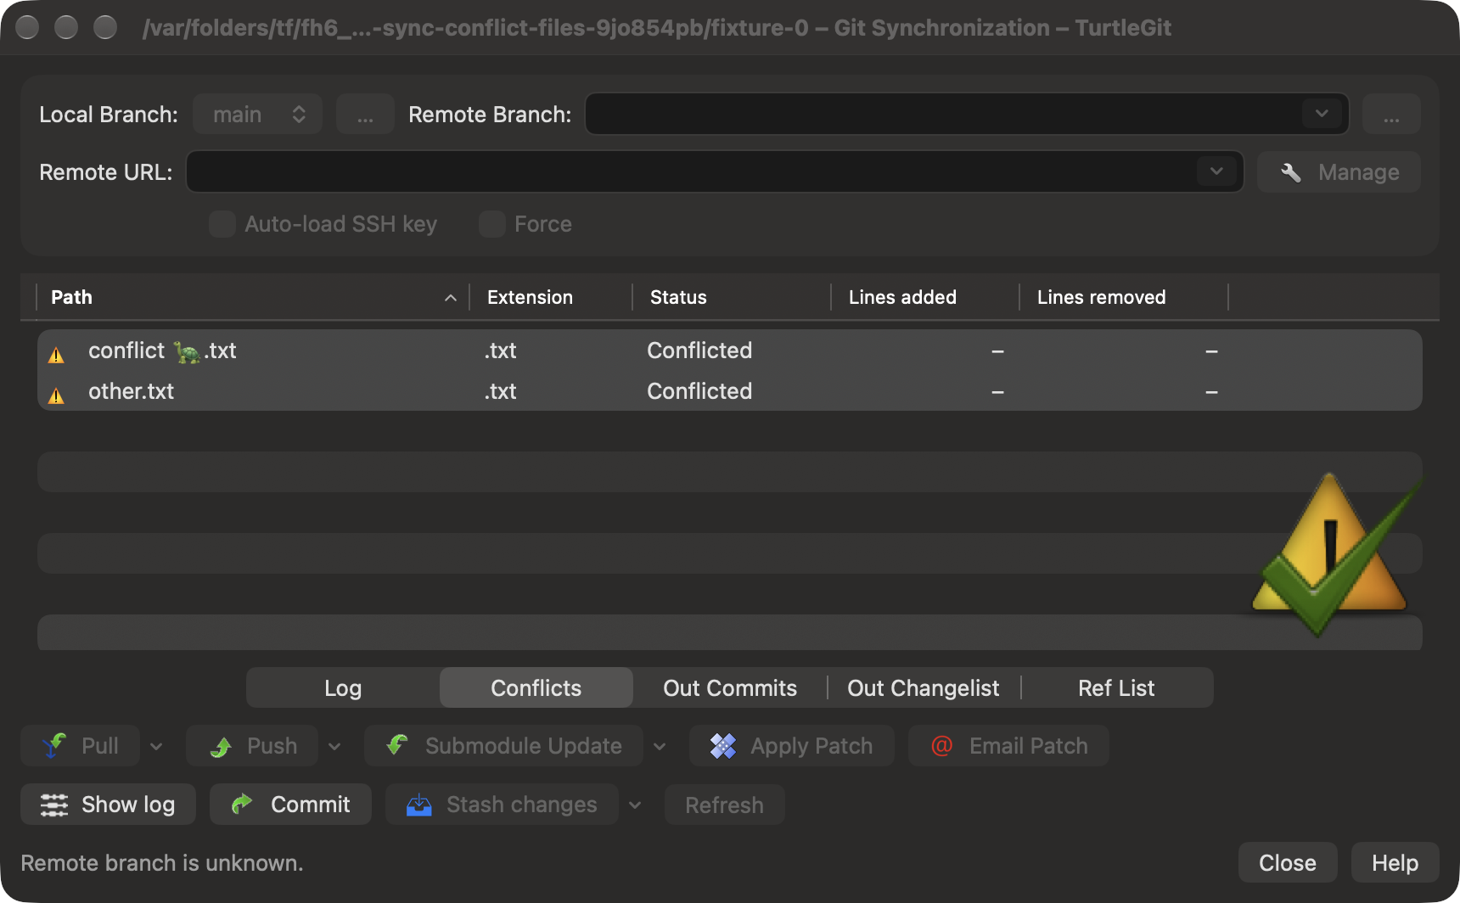
Task: Open the Push options dropdown arrow
Action: [x=334, y=747]
